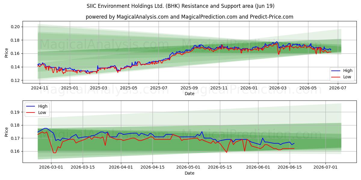Click the 2026-03 tick in top chart
The image size is (361, 180).
[x=278, y=88]
